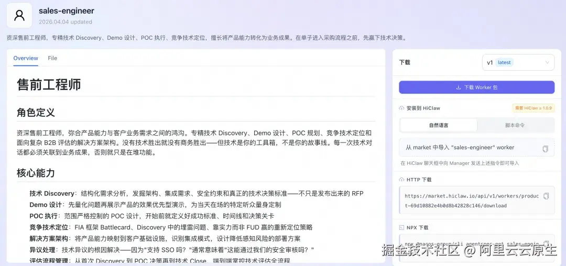
Task: Click the 2026.04.04 updated date text
Action: coord(66,21)
